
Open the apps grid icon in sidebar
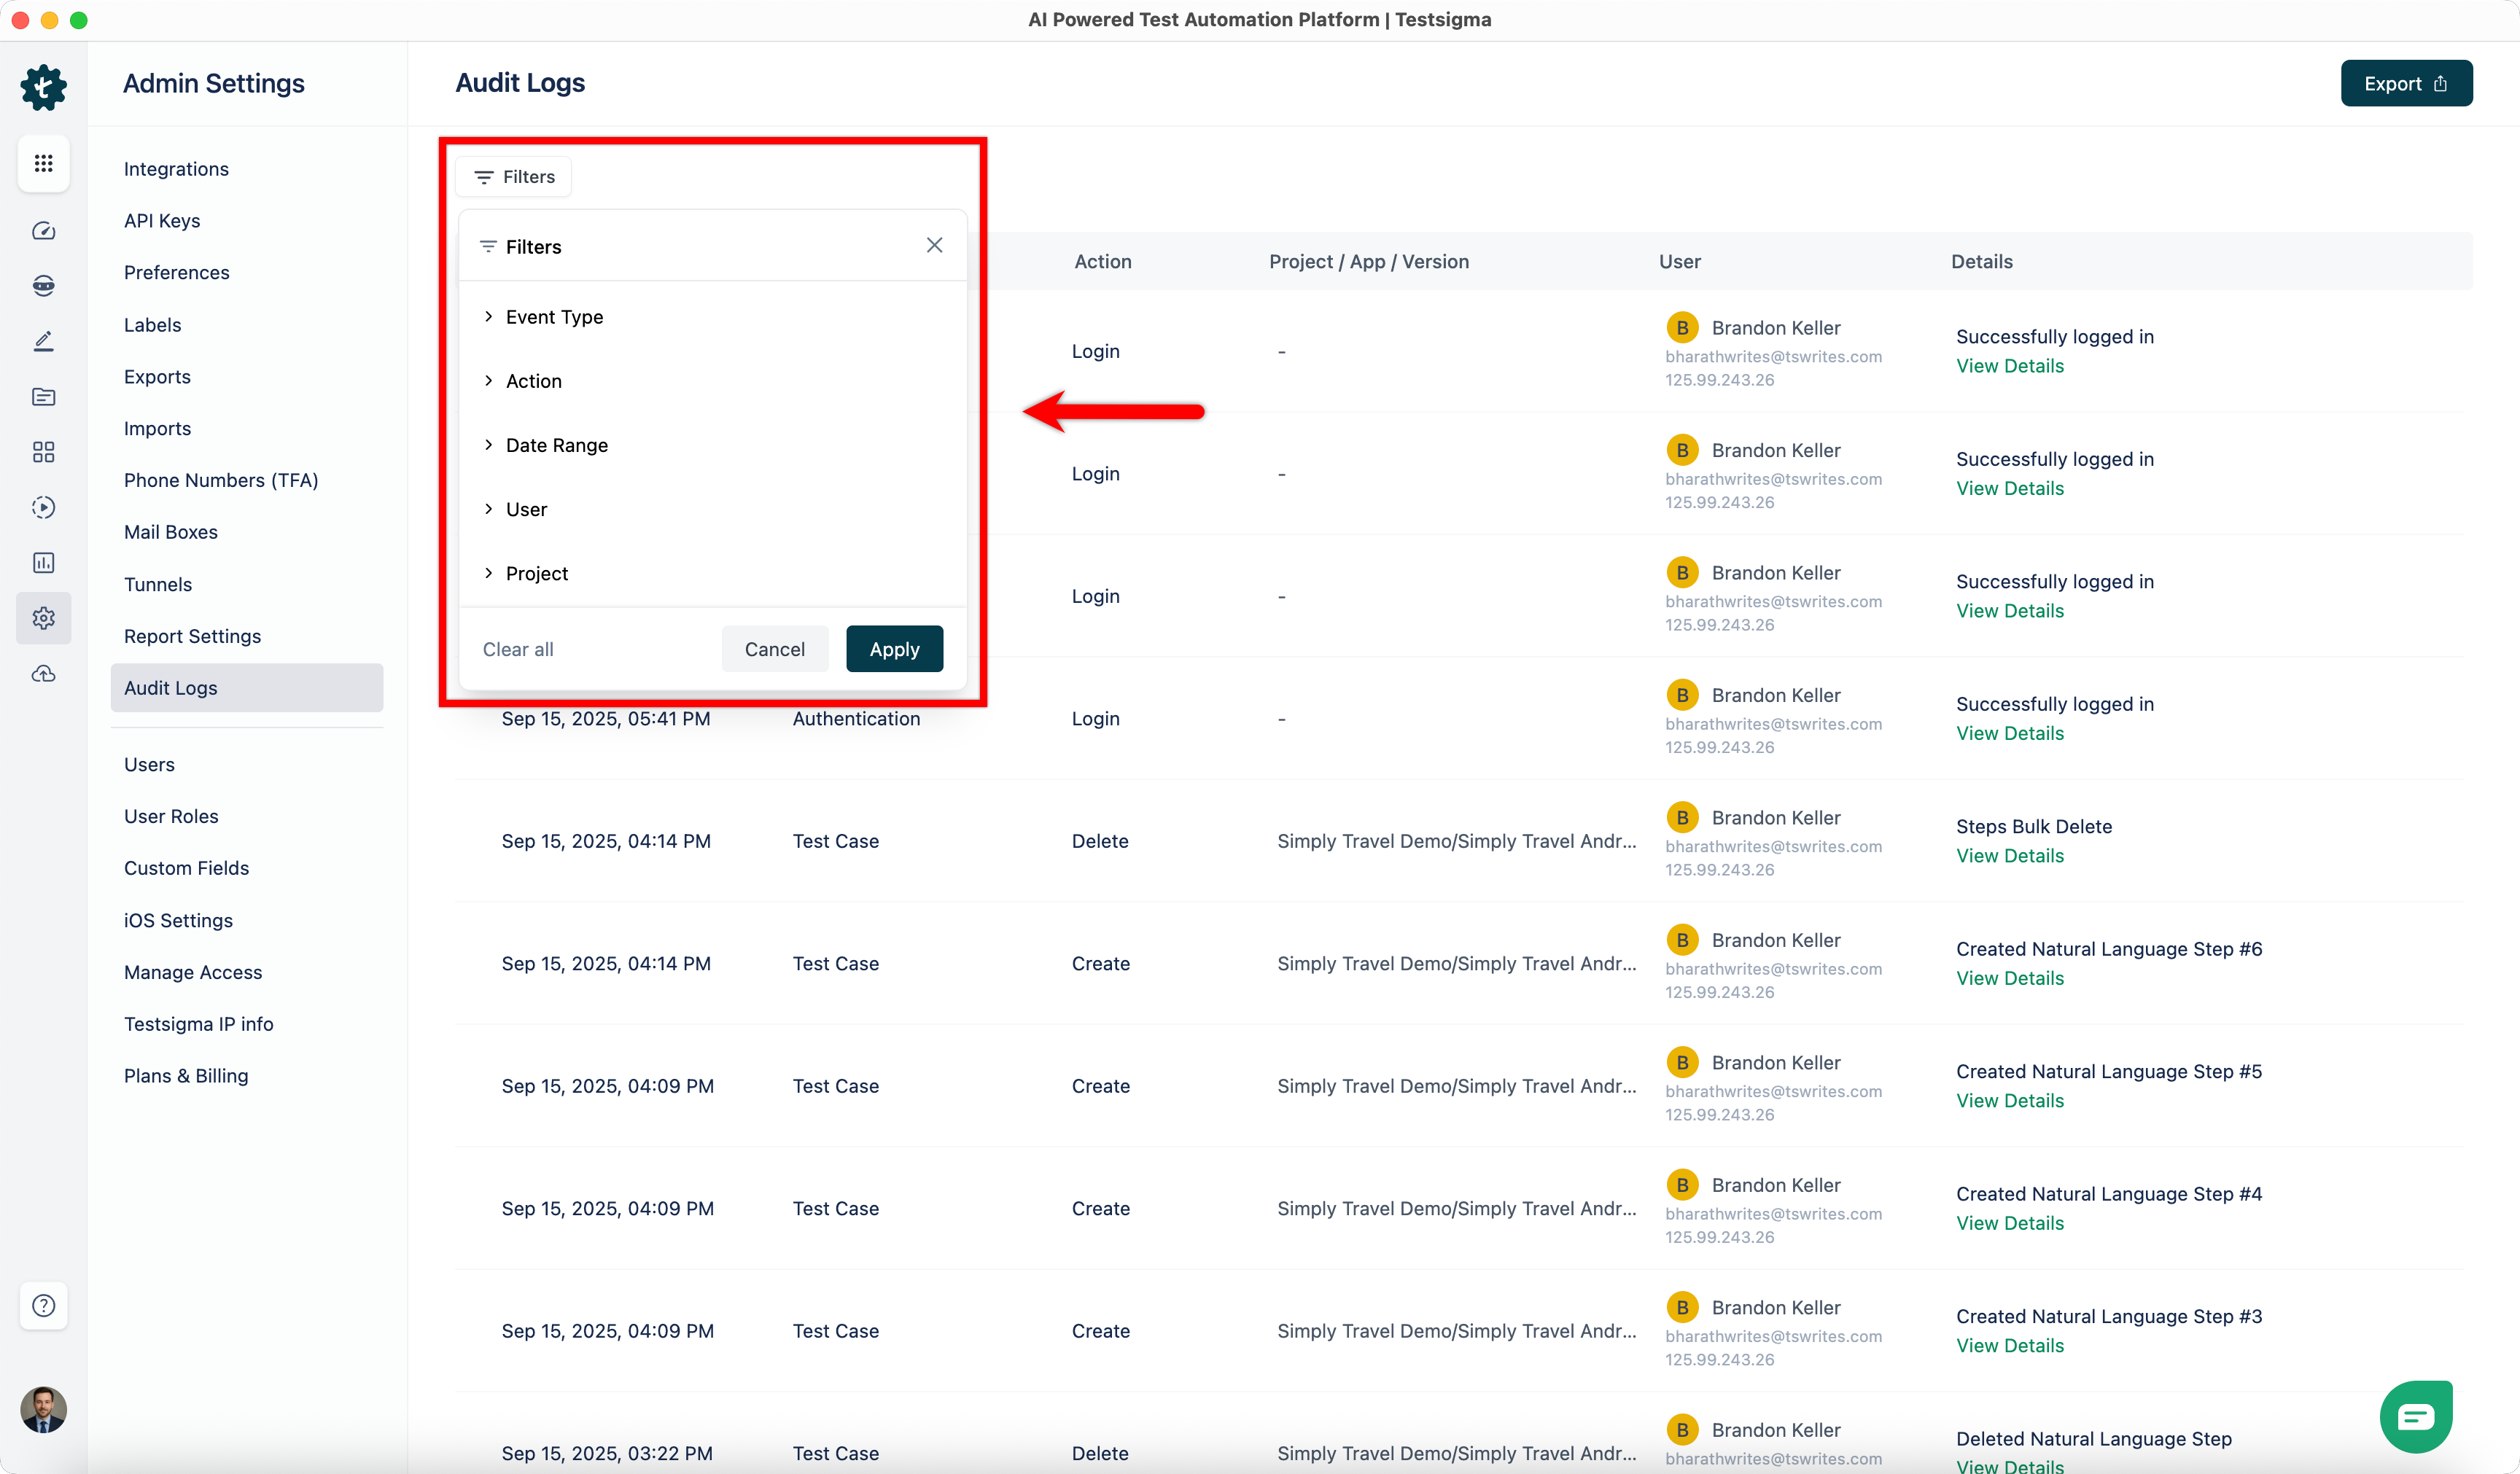[x=43, y=163]
